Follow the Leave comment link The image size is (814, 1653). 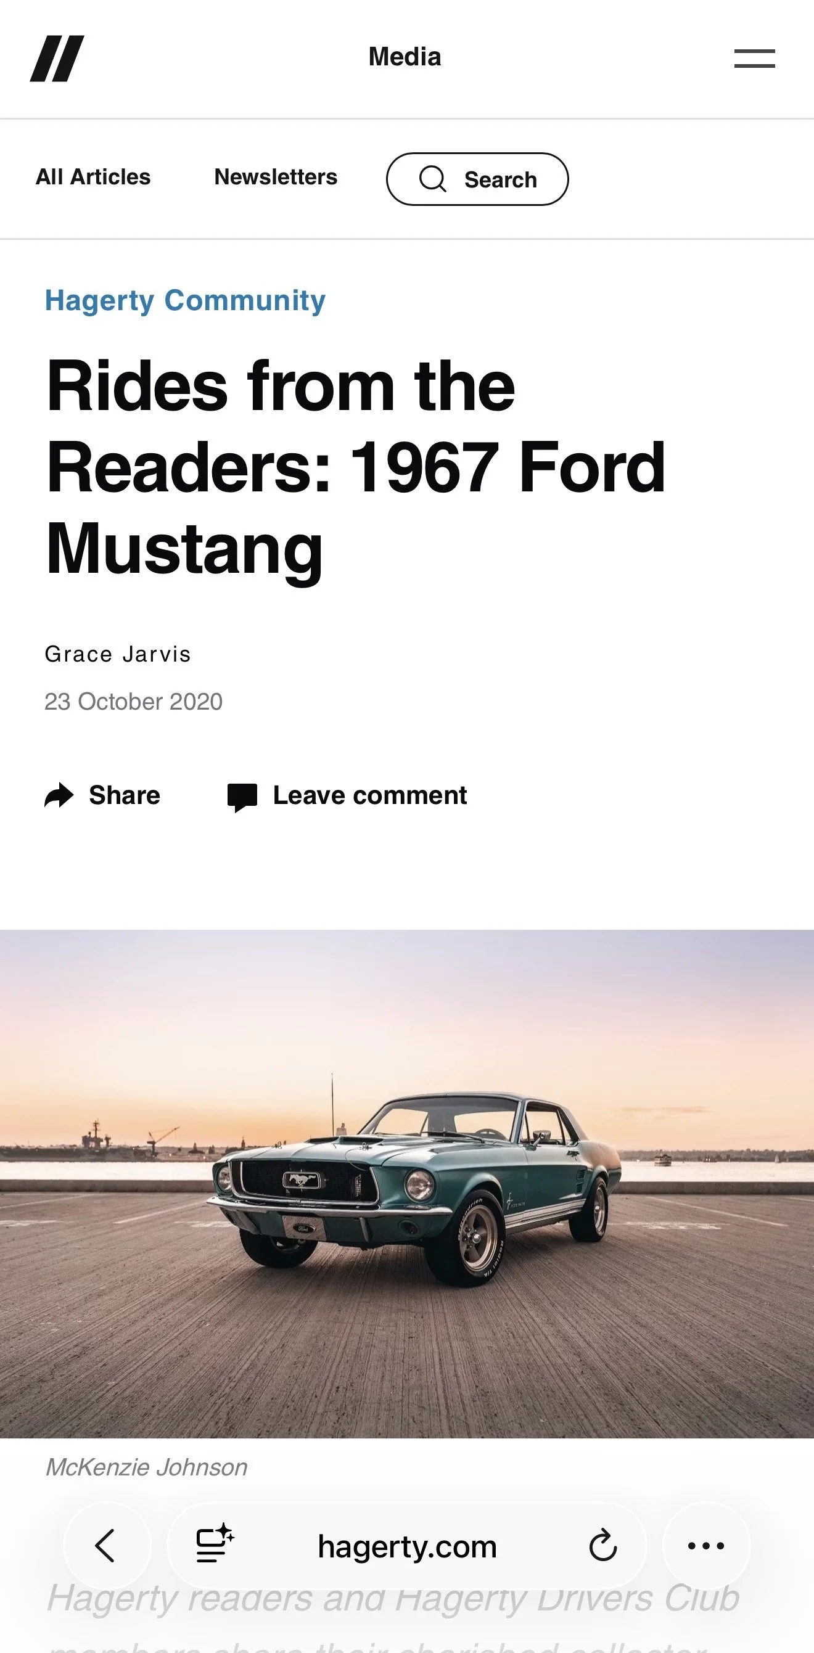[370, 795]
